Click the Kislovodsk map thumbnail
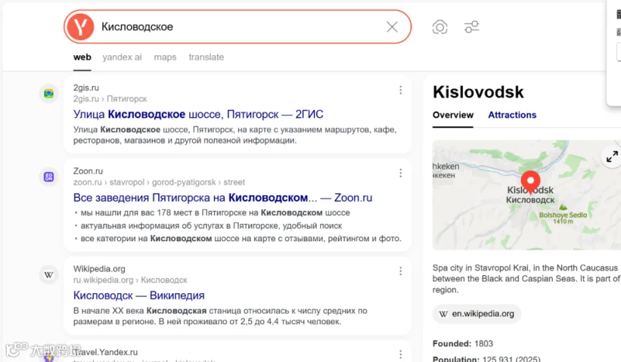621x362 pixels. 526,194
